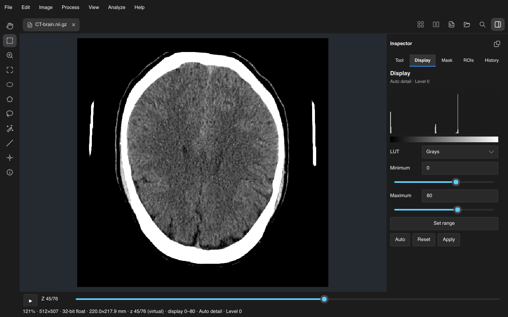Click the file icon on CT-brain tab
Screen dimensions: 508x317
click(30, 25)
